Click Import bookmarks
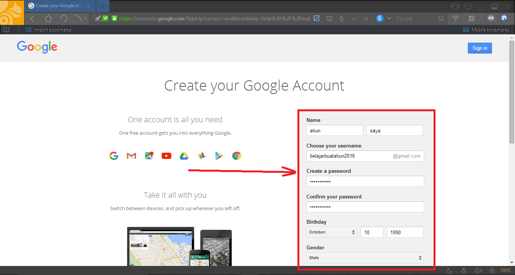 point(49,29)
